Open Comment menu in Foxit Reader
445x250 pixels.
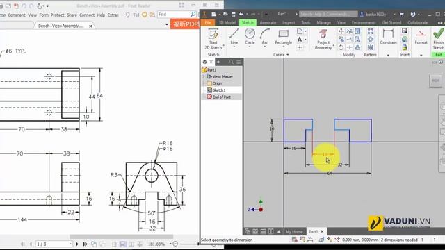click(17, 15)
